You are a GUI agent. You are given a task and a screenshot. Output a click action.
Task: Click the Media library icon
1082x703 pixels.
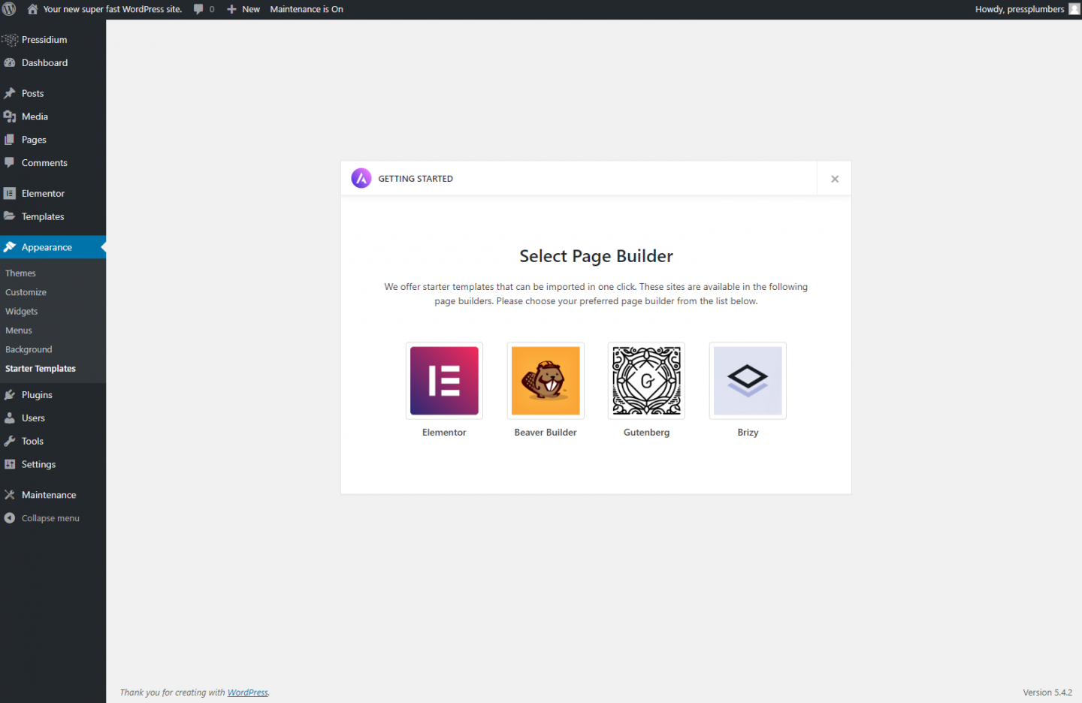[x=10, y=116]
